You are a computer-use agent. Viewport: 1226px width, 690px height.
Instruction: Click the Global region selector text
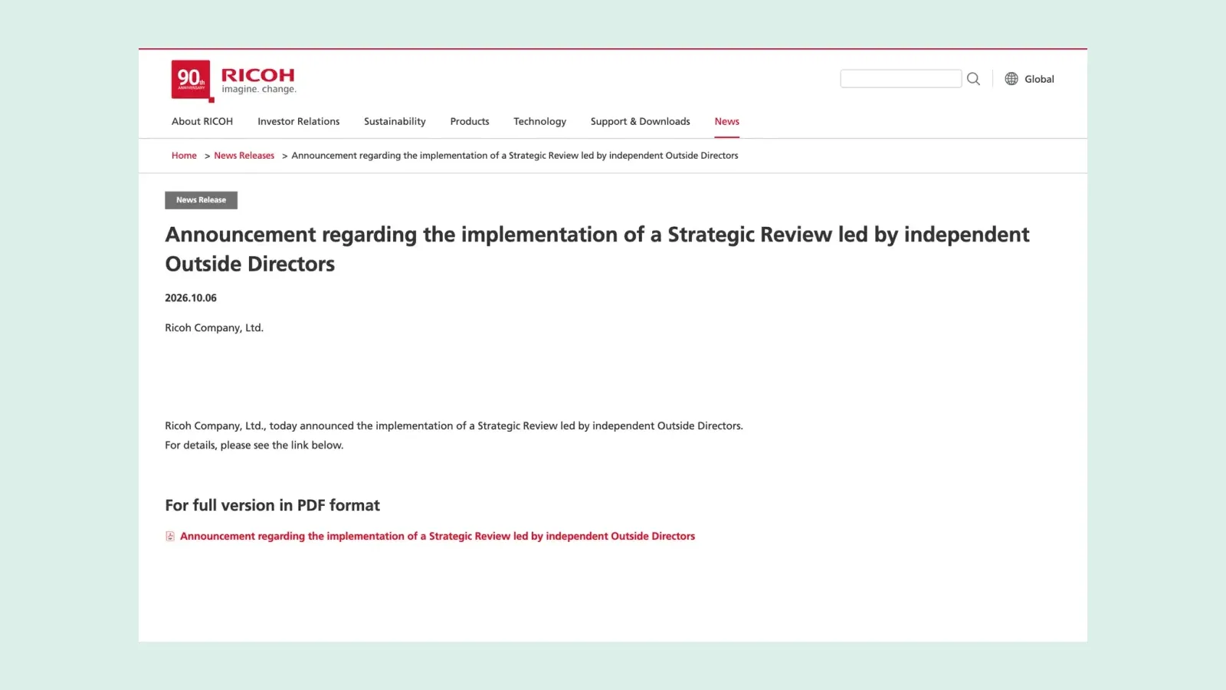click(1039, 79)
